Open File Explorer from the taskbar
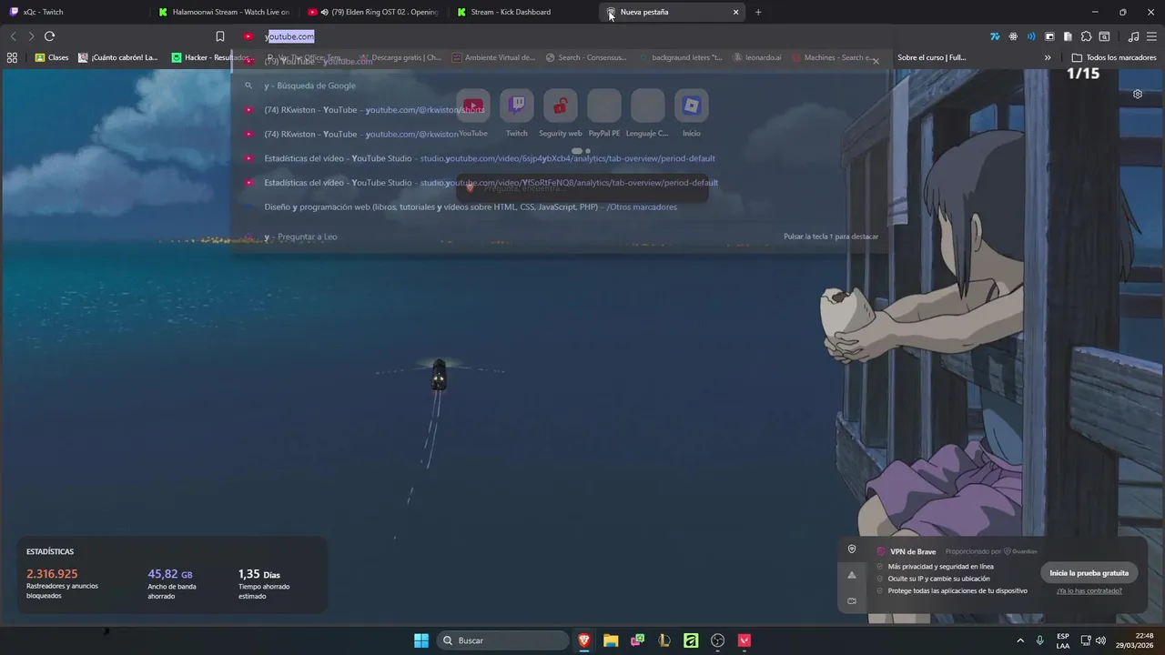Viewport: 1165px width, 655px height. (611, 640)
